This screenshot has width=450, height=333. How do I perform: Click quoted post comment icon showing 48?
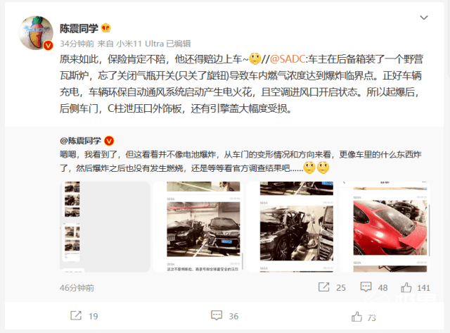(x=366, y=287)
